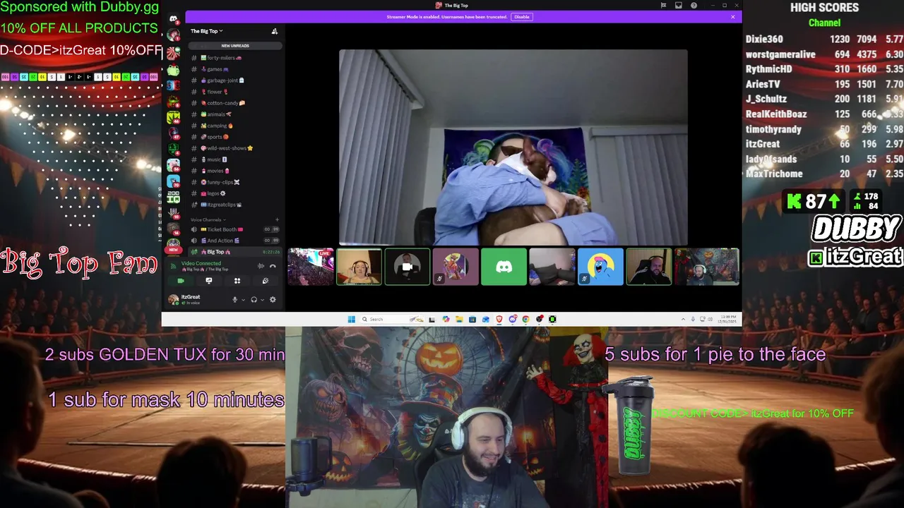Open Discord icon in taskbar
The image size is (904, 508).
pyautogui.click(x=513, y=319)
